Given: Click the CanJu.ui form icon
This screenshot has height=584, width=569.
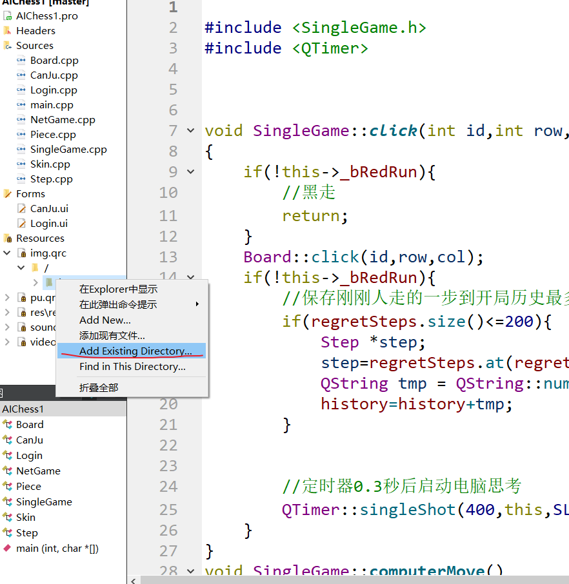Looking at the screenshot, I should click(22, 209).
